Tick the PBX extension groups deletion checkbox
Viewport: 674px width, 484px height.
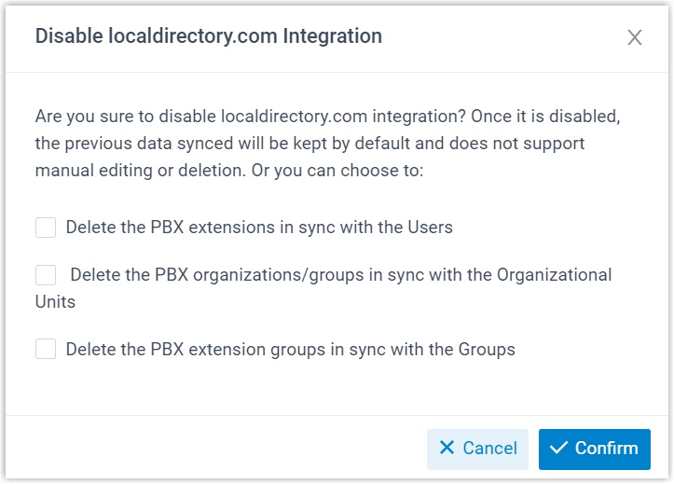[46, 350]
